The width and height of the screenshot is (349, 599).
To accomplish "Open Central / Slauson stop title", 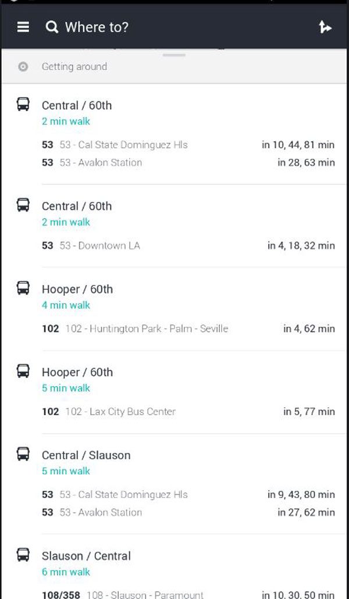I will [x=86, y=455].
